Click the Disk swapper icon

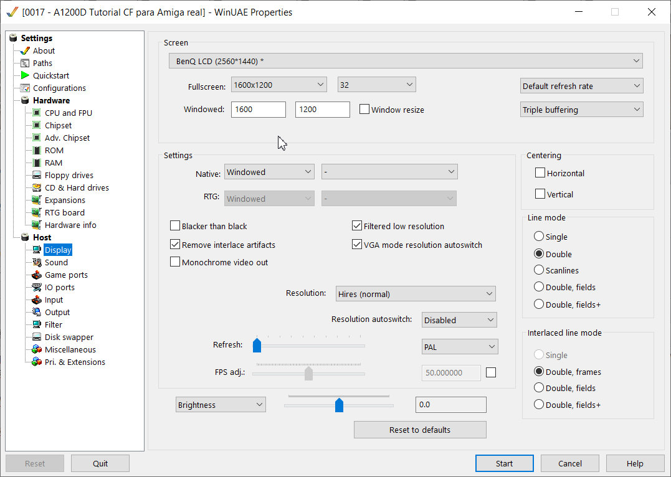click(x=37, y=337)
